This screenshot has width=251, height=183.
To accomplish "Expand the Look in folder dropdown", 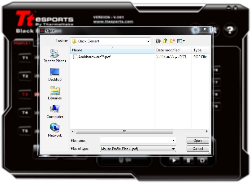I will pyautogui.click(x=148, y=41).
